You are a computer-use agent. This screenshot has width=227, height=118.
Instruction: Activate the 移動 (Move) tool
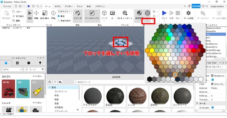pos(36,15)
